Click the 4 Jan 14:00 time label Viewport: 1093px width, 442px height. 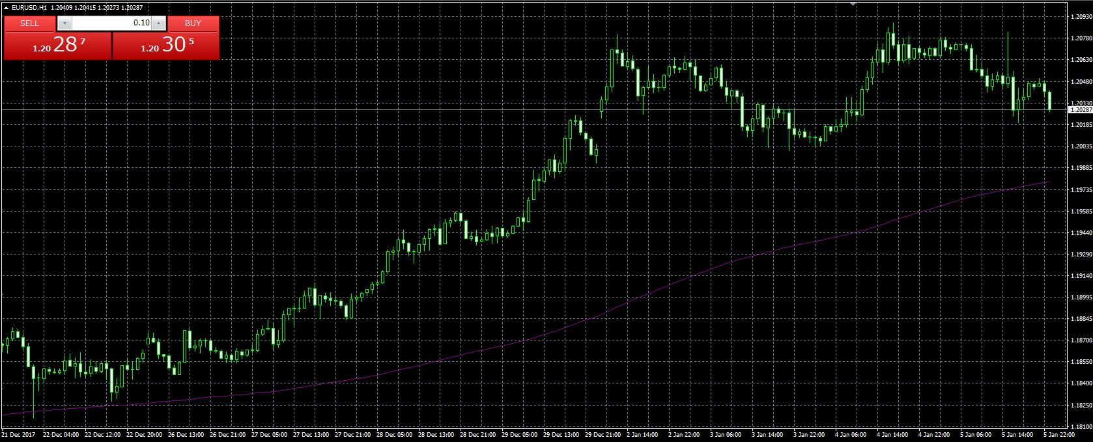click(x=892, y=435)
